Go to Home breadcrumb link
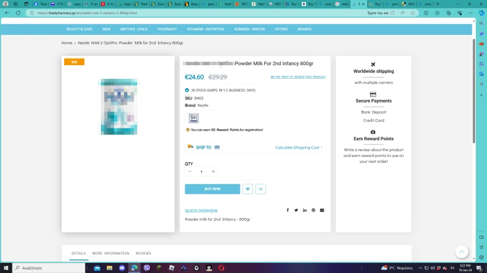487x273 pixels. point(67,43)
